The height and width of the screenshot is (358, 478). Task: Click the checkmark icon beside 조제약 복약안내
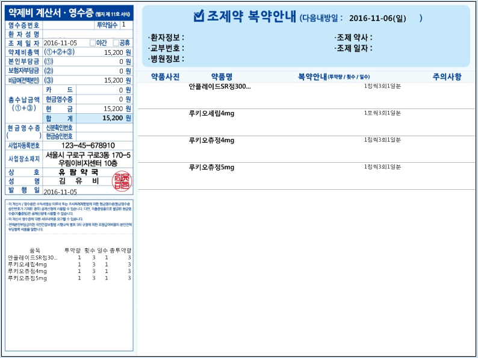coord(199,17)
